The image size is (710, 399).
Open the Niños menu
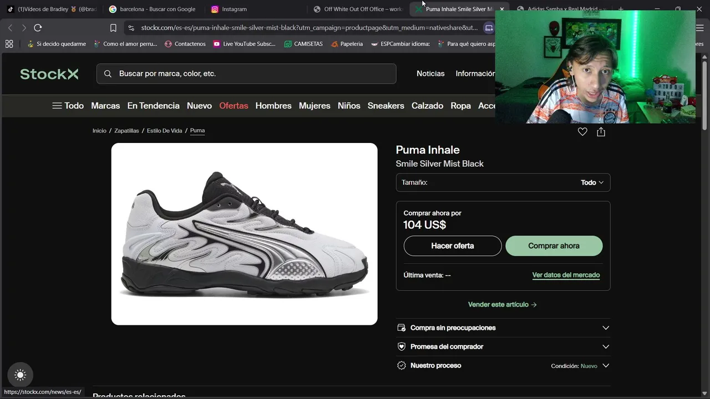coord(349,105)
